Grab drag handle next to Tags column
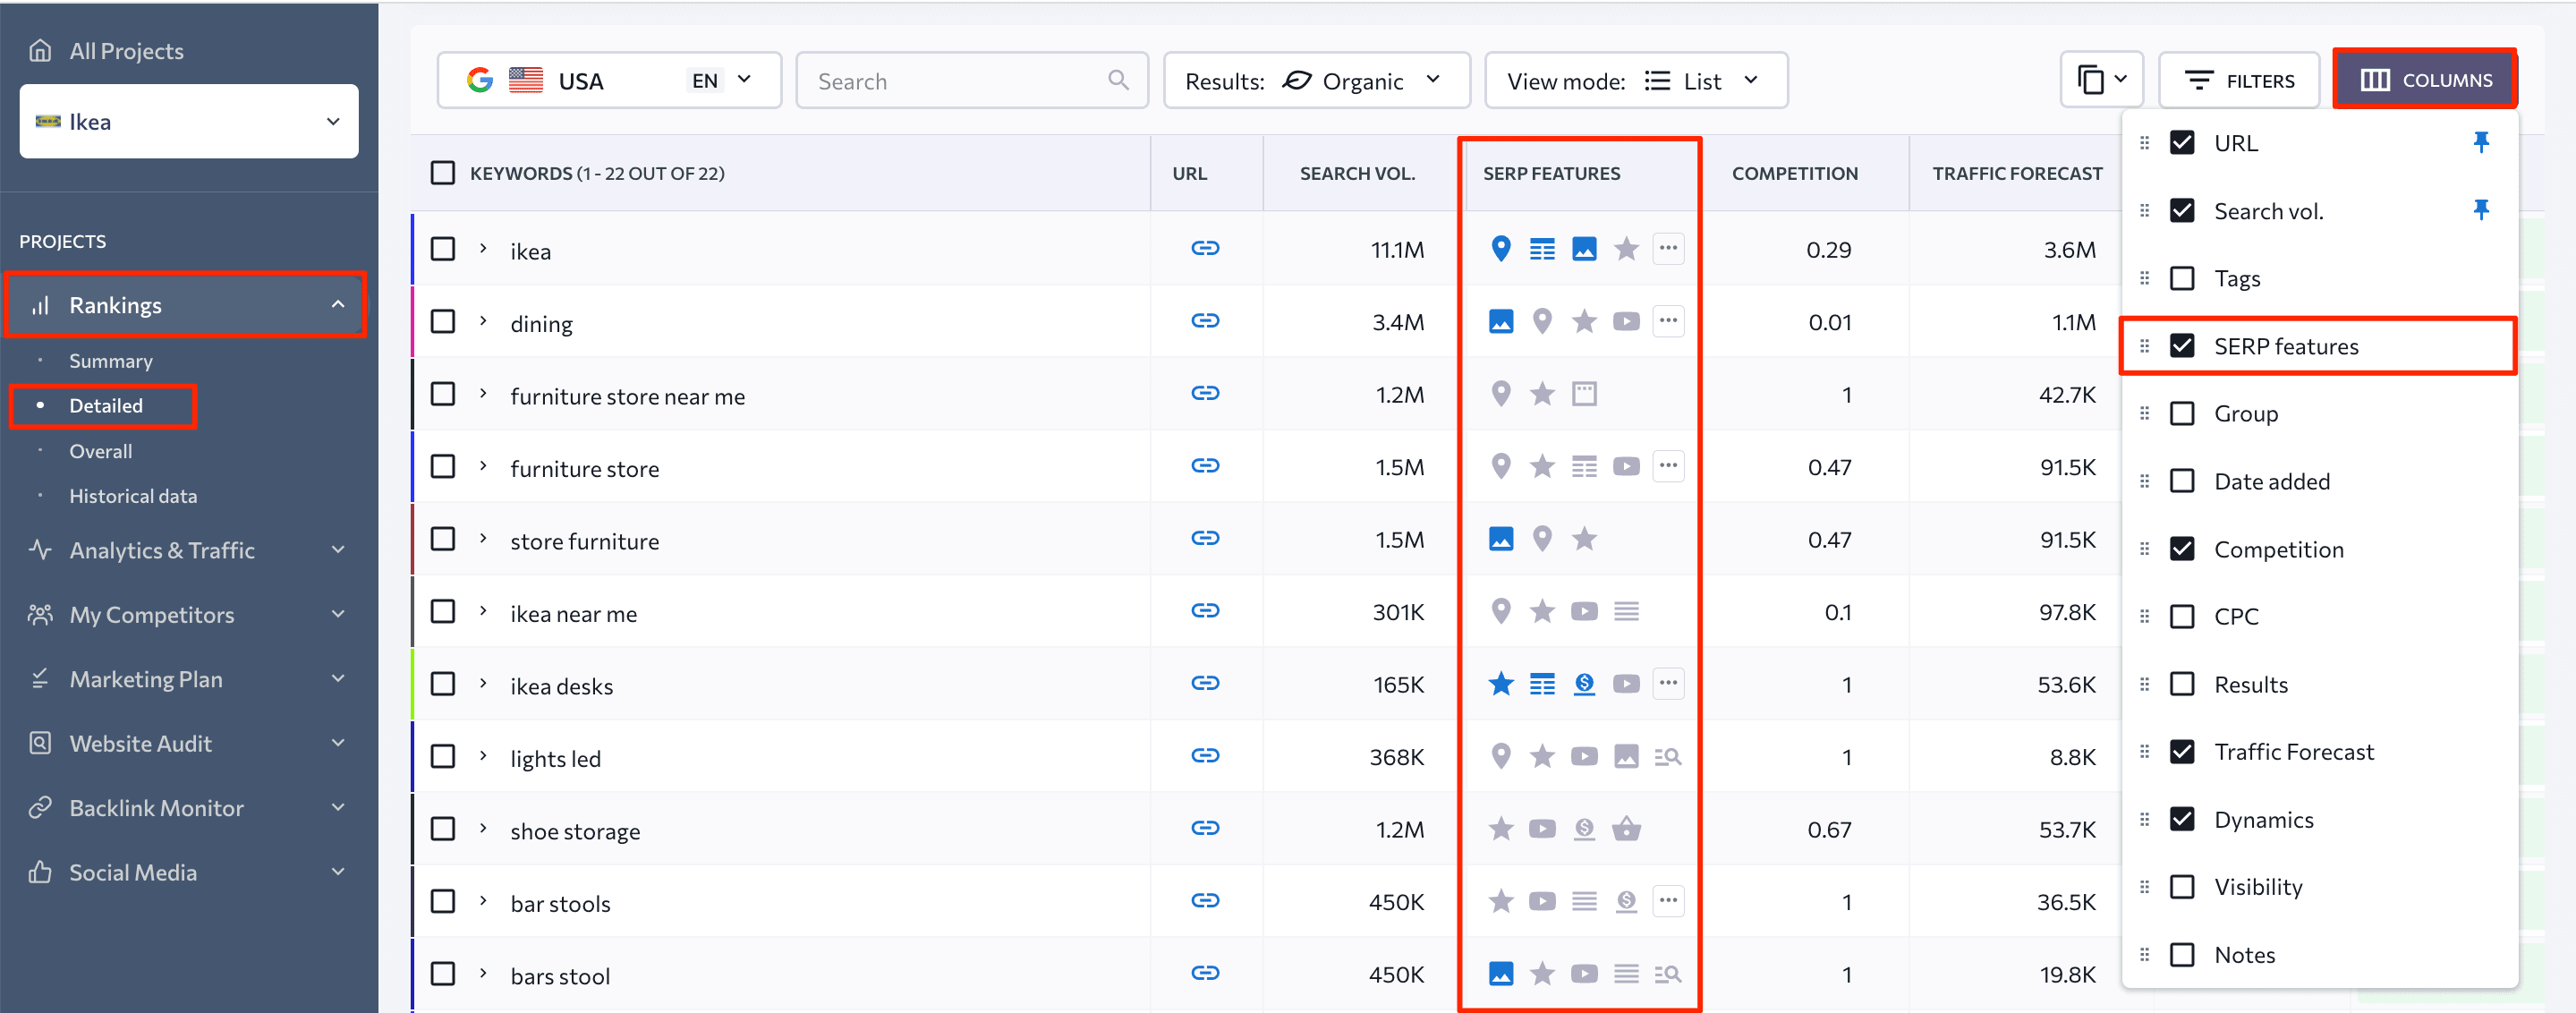This screenshot has height=1013, width=2576. tap(2144, 278)
